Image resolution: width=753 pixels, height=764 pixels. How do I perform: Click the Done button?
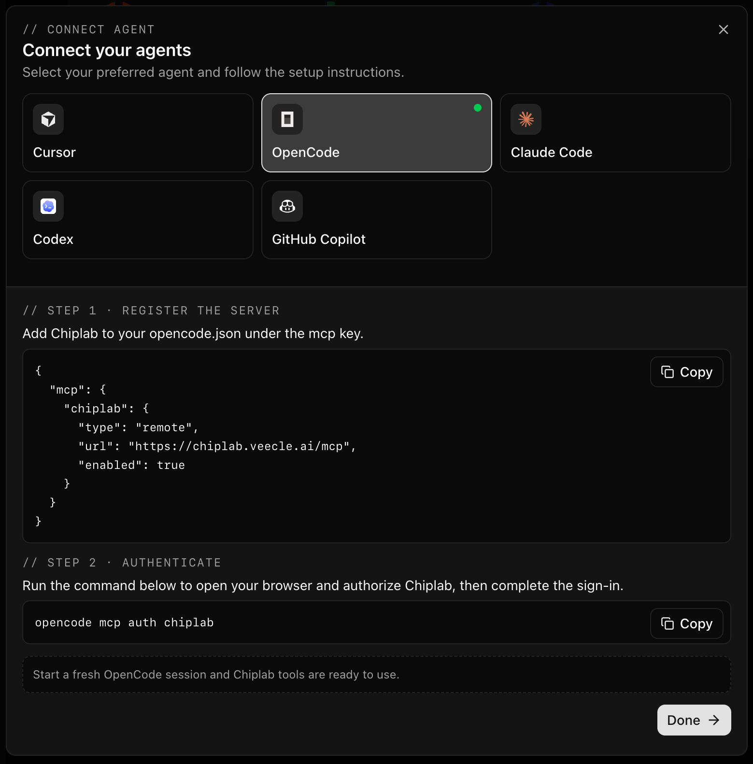[694, 720]
